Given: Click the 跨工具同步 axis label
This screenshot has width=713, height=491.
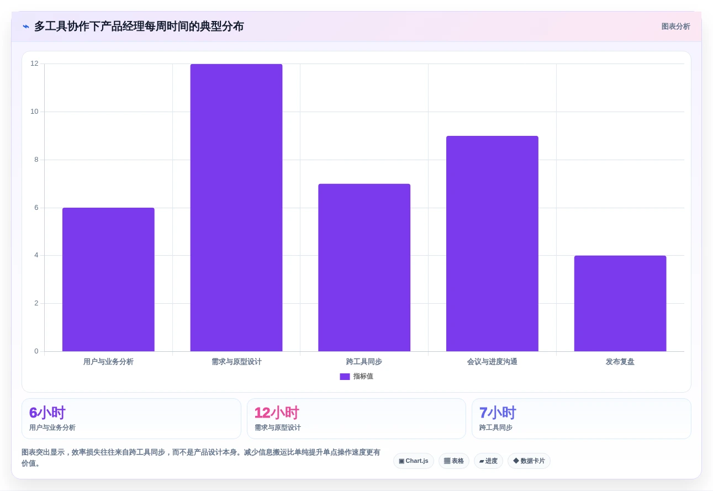Looking at the screenshot, I should pos(364,362).
